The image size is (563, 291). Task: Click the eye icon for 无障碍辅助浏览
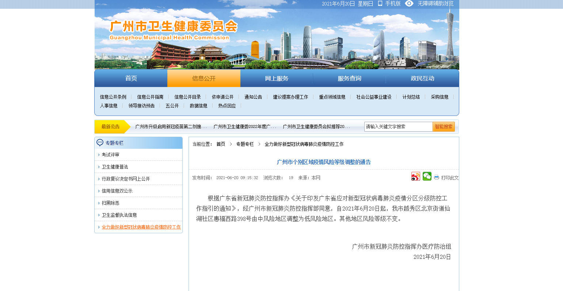pyautogui.click(x=409, y=4)
